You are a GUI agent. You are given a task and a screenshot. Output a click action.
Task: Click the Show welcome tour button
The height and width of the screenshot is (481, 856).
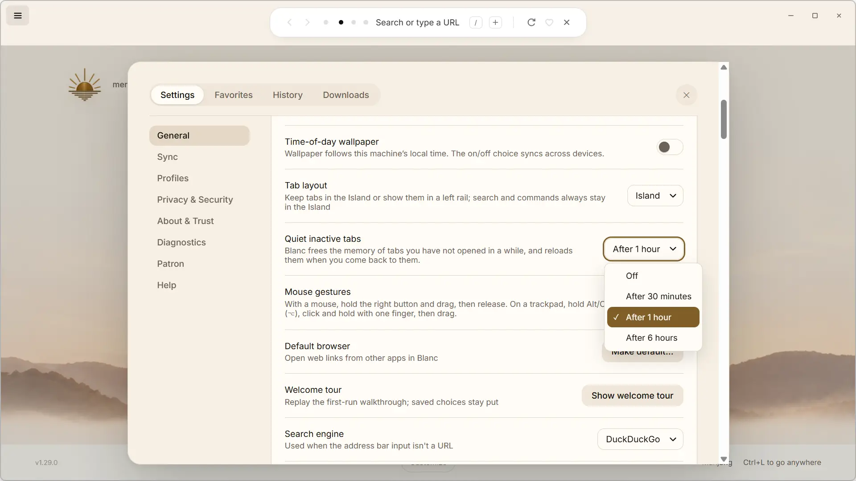tap(632, 395)
